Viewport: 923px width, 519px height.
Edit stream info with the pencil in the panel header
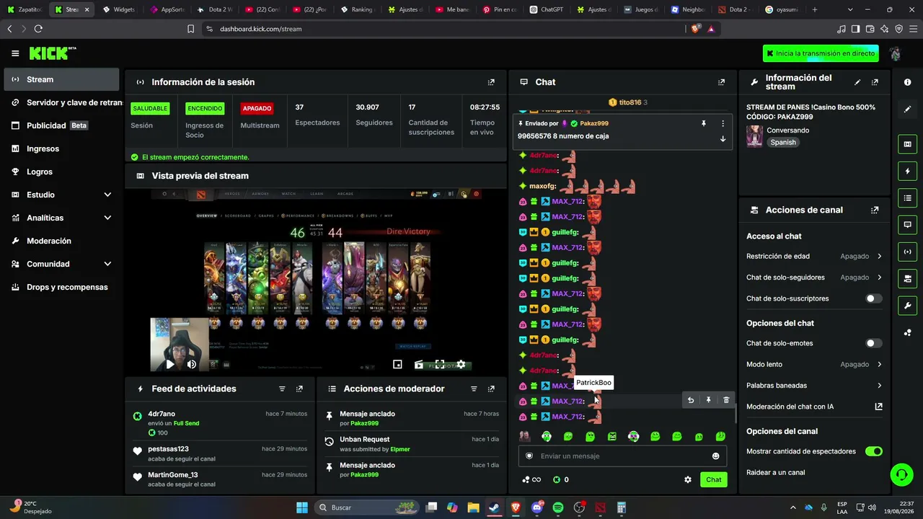click(x=857, y=82)
